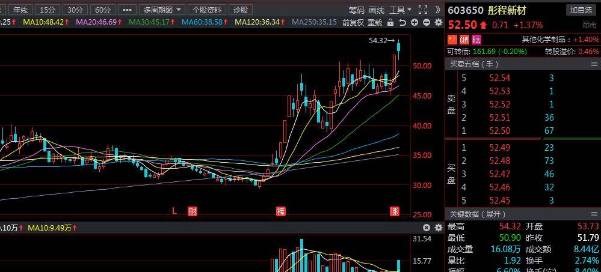Toggle 前复权 price adjustment

click(353, 22)
